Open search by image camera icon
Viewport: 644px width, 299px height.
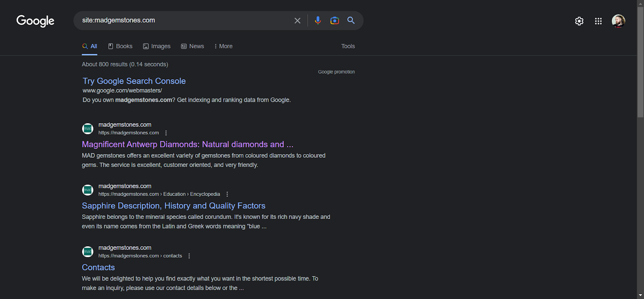[334, 21]
